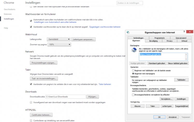Click the help question mark in dialog title bar
194x122 pixels.
click(184, 32)
